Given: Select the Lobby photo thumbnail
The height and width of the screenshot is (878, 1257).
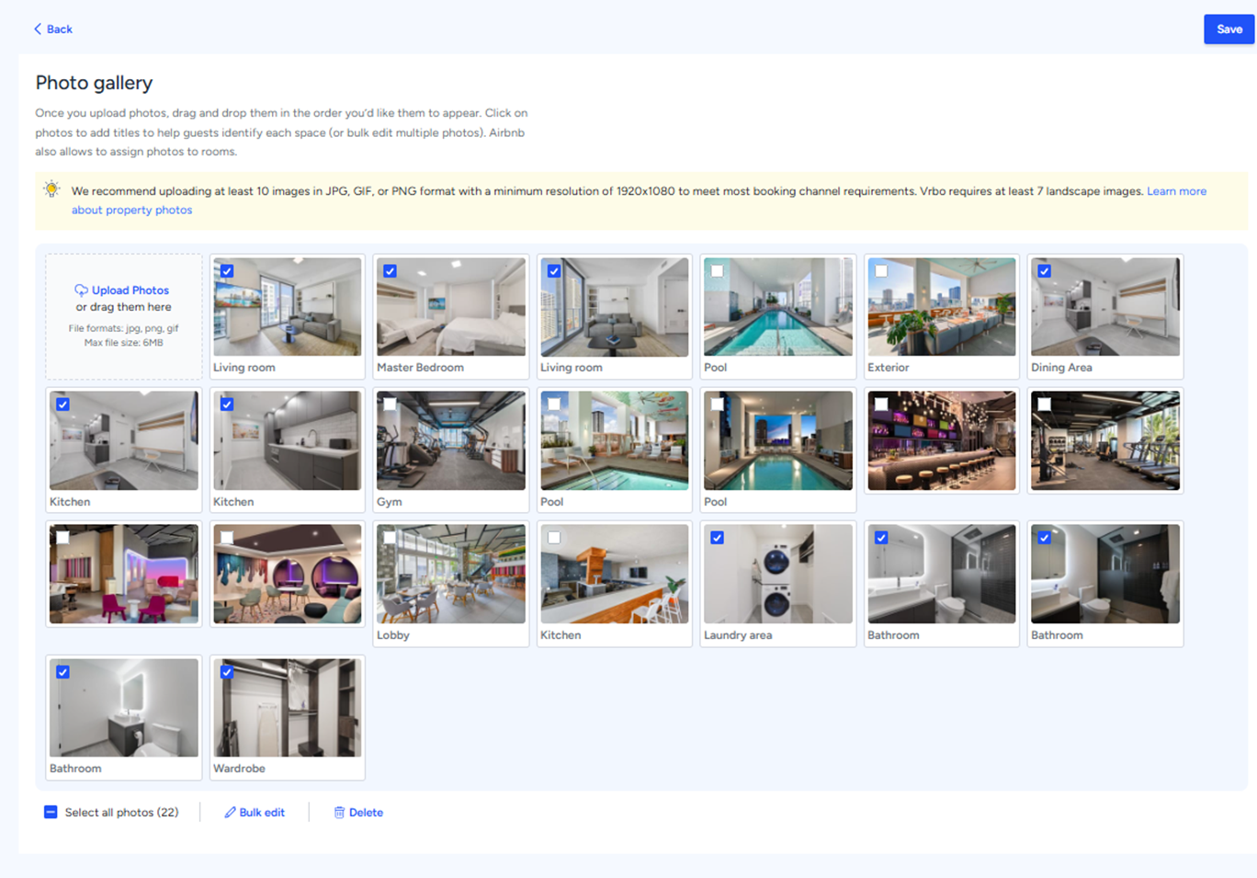Looking at the screenshot, I should (x=451, y=574).
